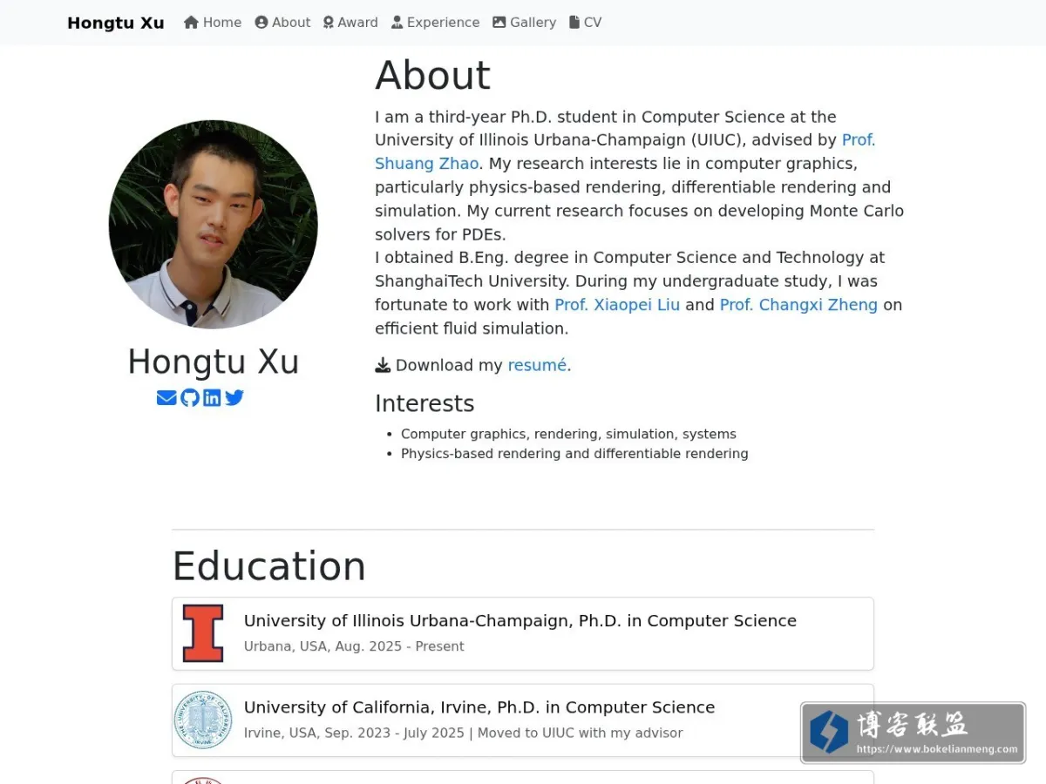Click 'Moved to UIUC with my advisor' line
1046x784 pixels.
pos(580,733)
